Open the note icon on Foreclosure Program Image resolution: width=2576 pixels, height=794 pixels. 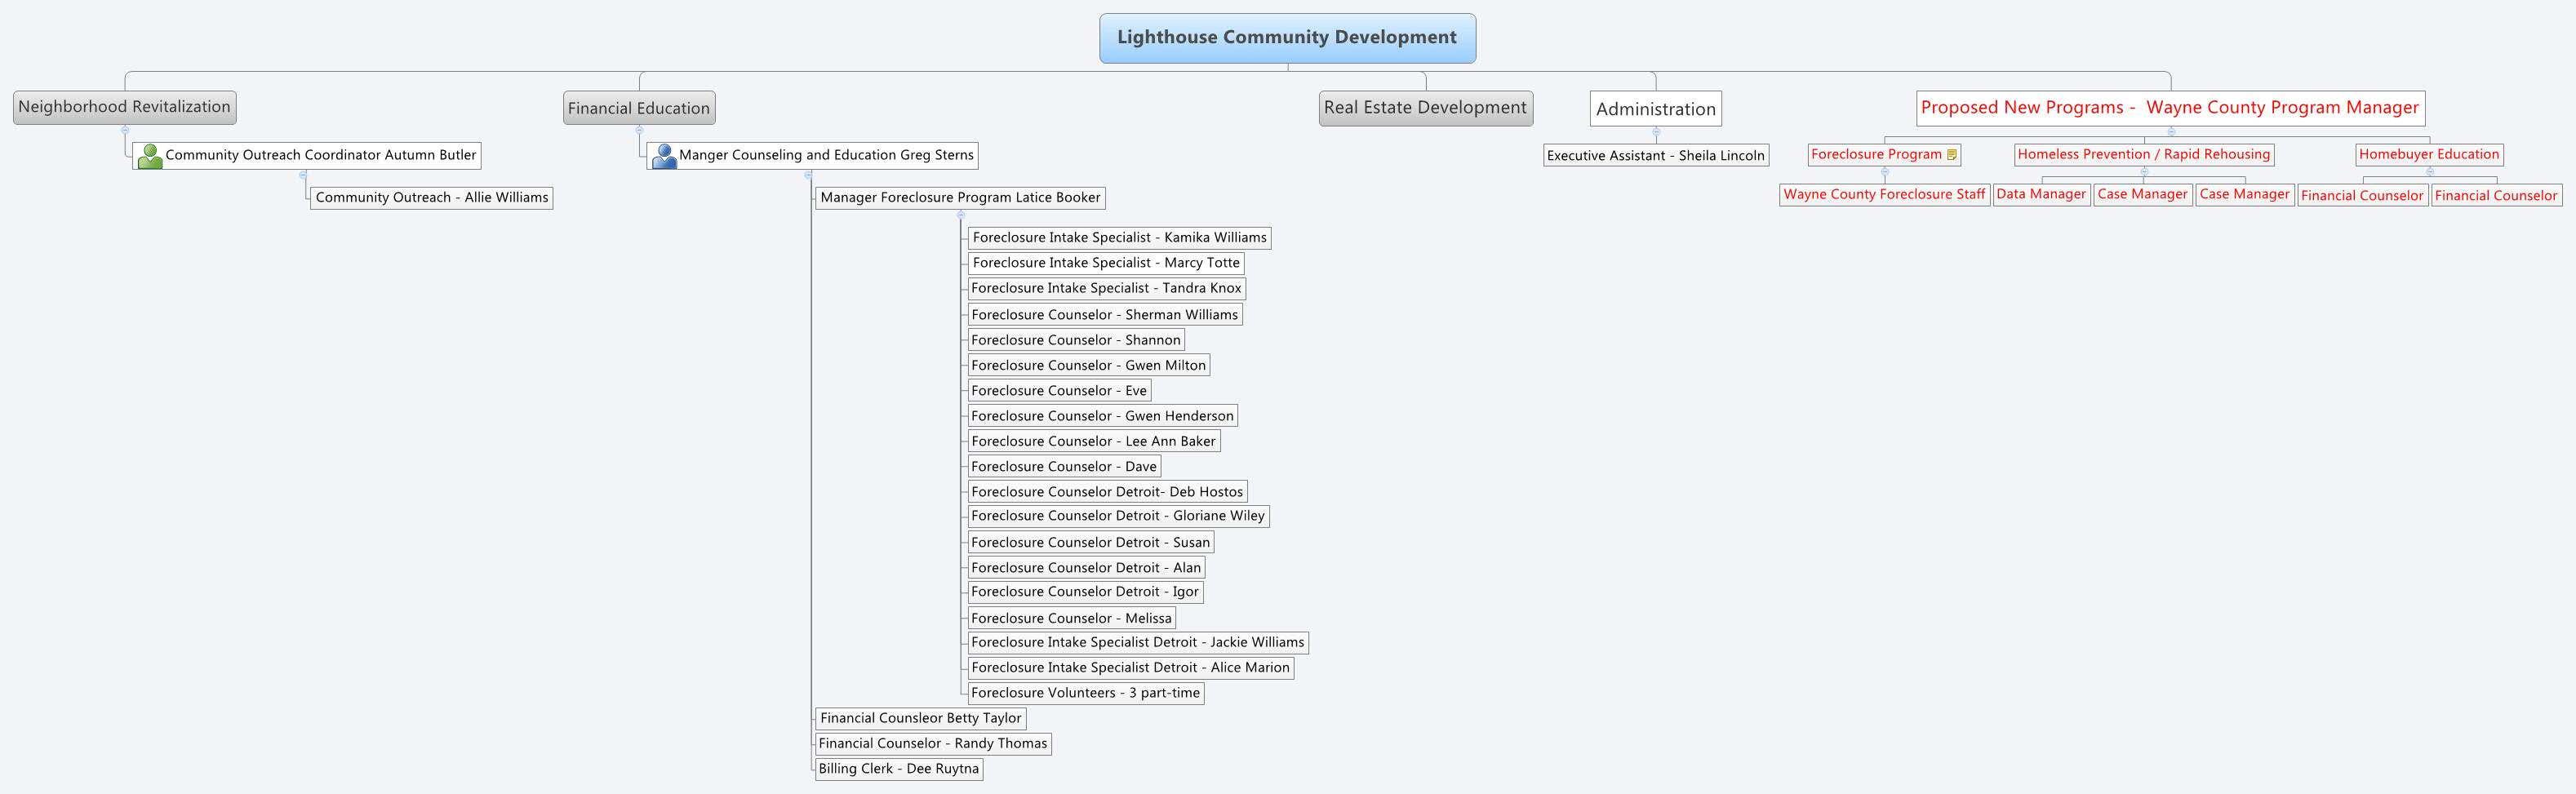pos(1951,154)
